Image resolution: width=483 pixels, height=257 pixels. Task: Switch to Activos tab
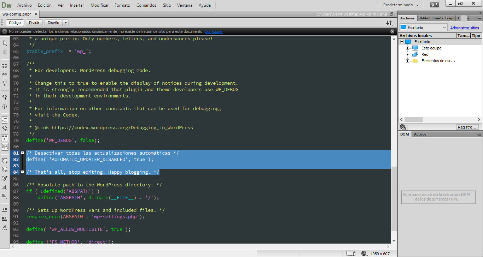tap(420, 134)
